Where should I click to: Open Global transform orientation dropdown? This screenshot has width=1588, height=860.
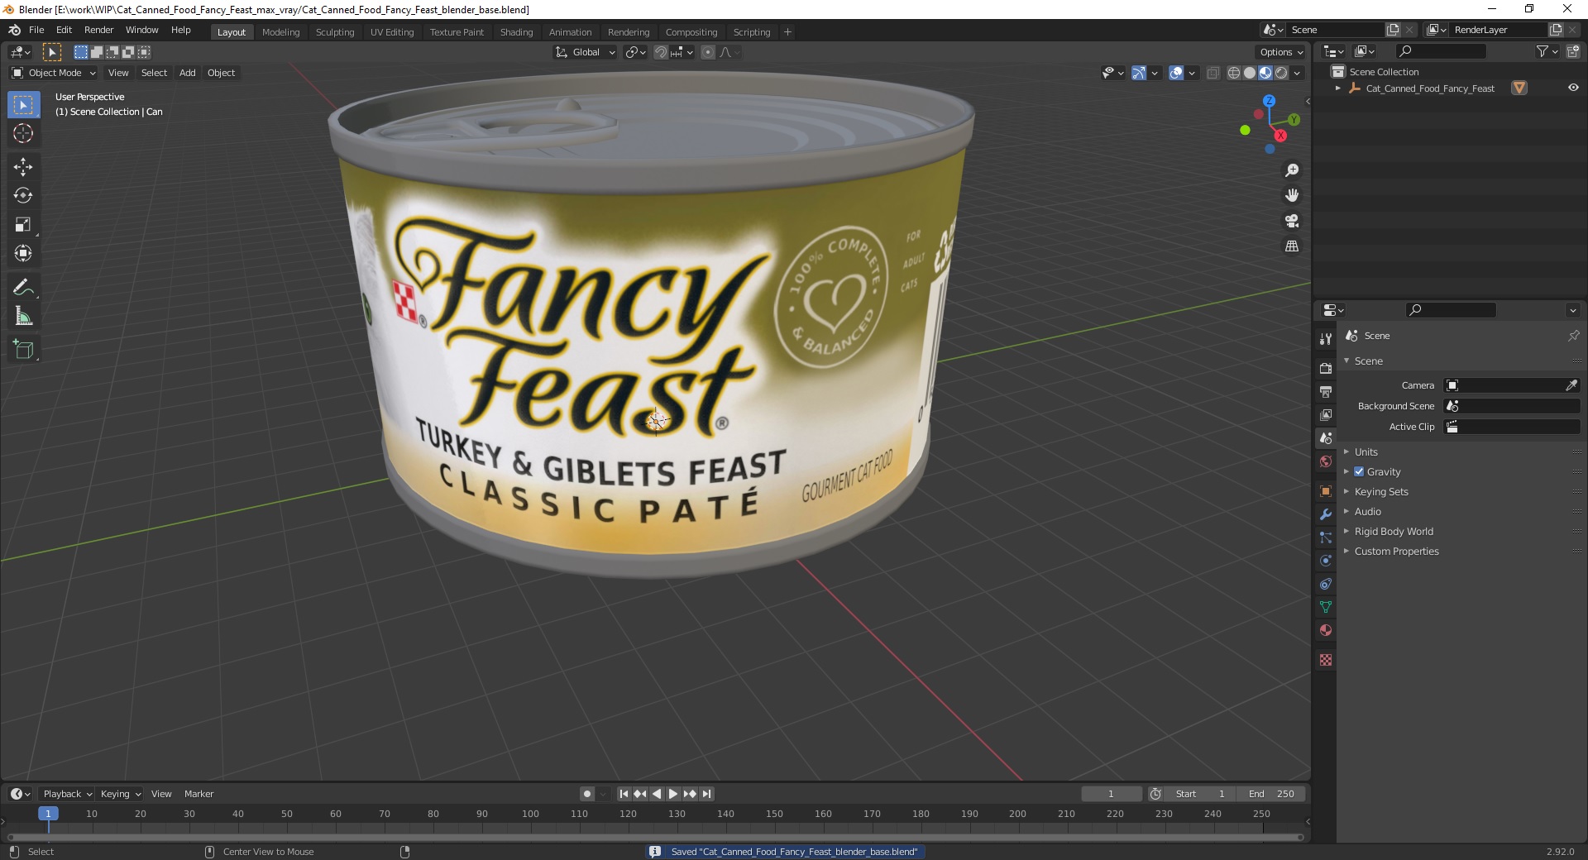point(586,52)
